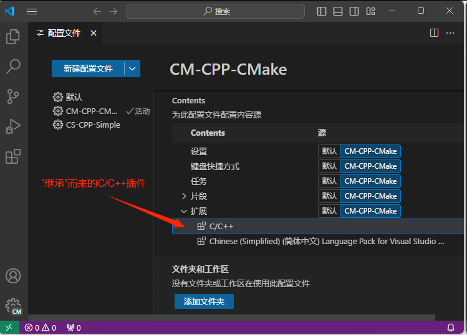Click the 新建配置文件 button
The height and width of the screenshot is (335, 467).
(88, 68)
